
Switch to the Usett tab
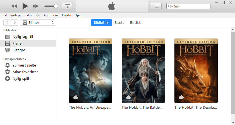pos(119,23)
